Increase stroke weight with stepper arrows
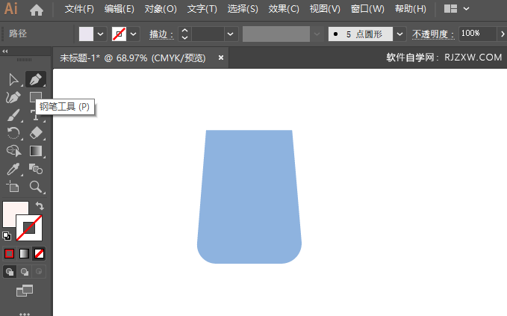Screen dimensions: 507x316 [184, 31]
